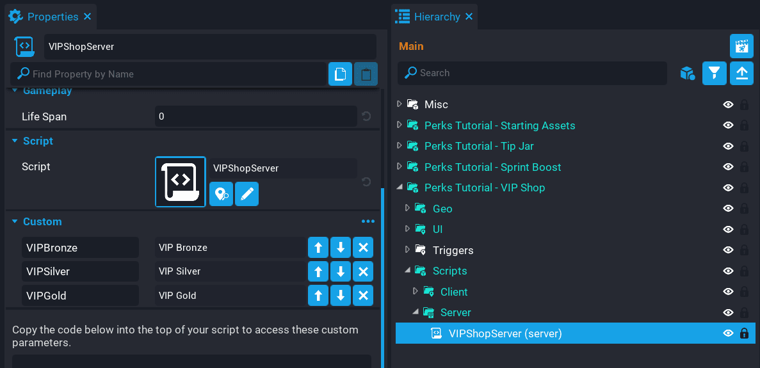
Task: Click the find script asset icon
Action: click(221, 194)
